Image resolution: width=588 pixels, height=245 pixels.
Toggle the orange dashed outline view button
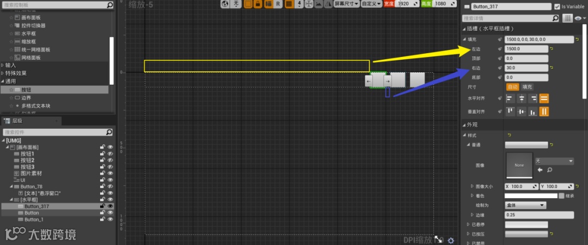(x=248, y=4)
